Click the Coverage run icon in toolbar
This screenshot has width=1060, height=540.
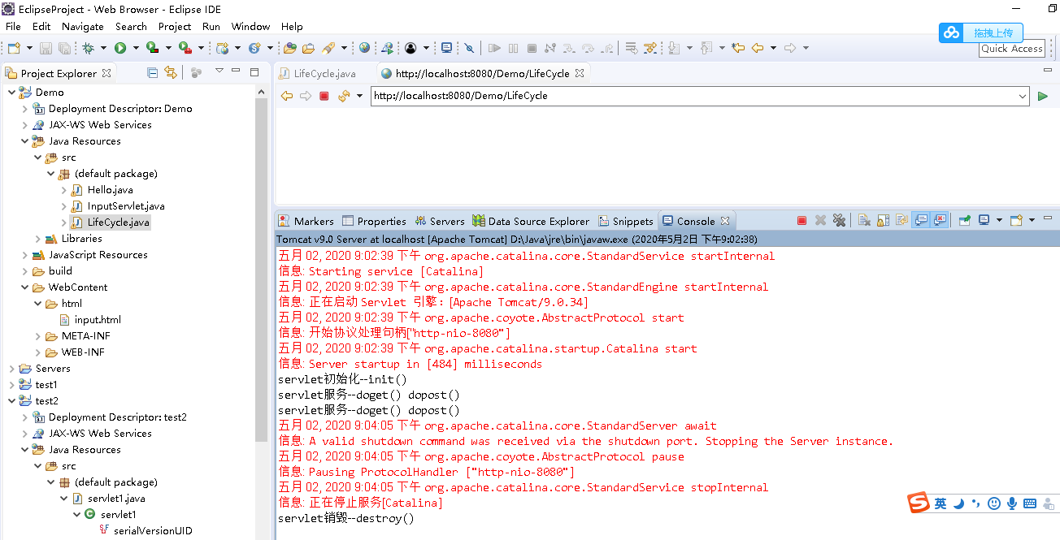point(152,48)
